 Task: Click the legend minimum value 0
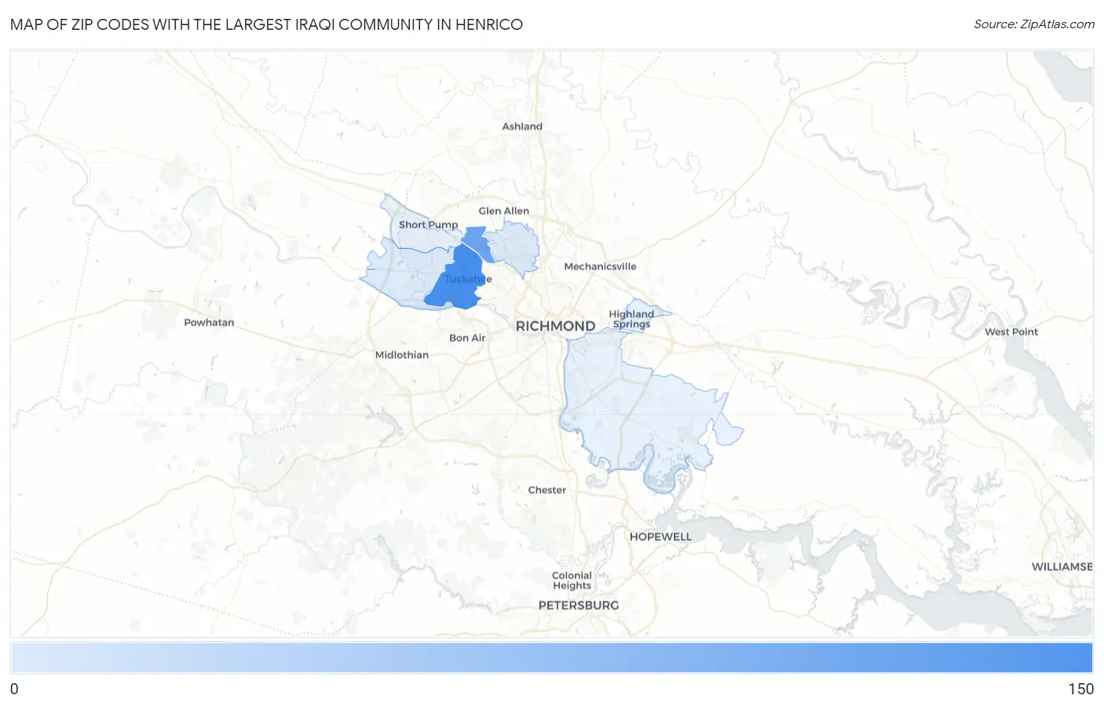point(14,689)
